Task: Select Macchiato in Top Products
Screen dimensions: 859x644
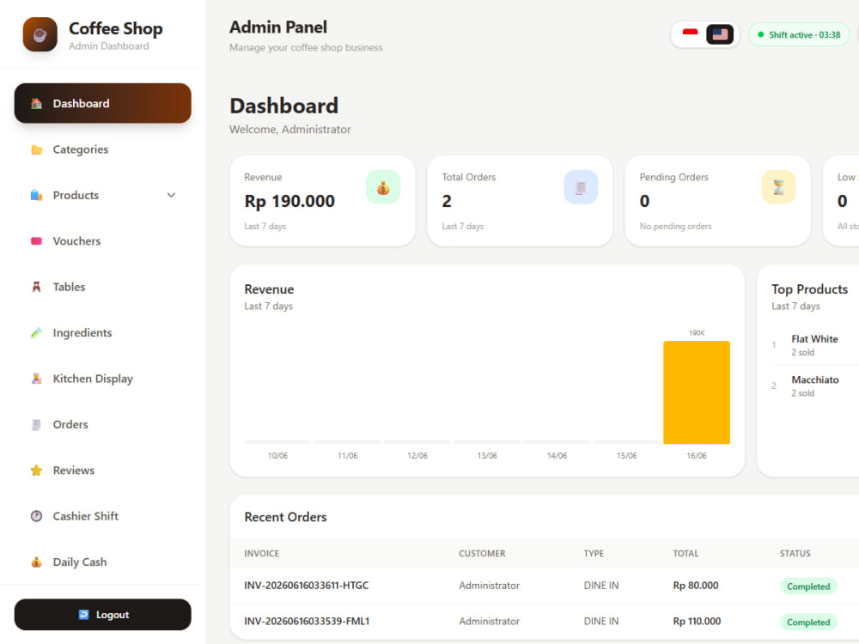Action: tap(814, 380)
